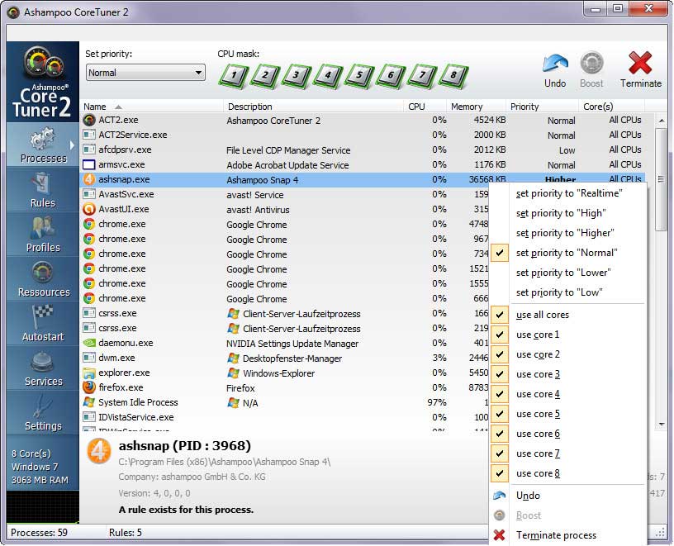Select "Terminate process" in context menu
Image resolution: width=674 pixels, height=546 pixels.
click(x=556, y=535)
